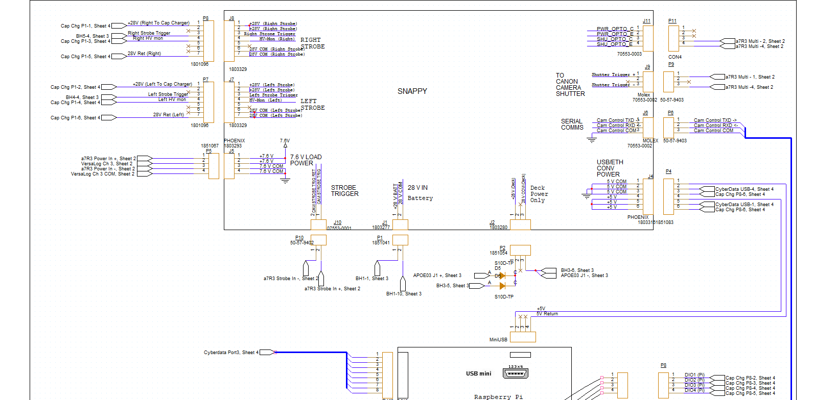The image size is (837, 400).
Task: Select the SNAPPY block title
Action: [412, 91]
